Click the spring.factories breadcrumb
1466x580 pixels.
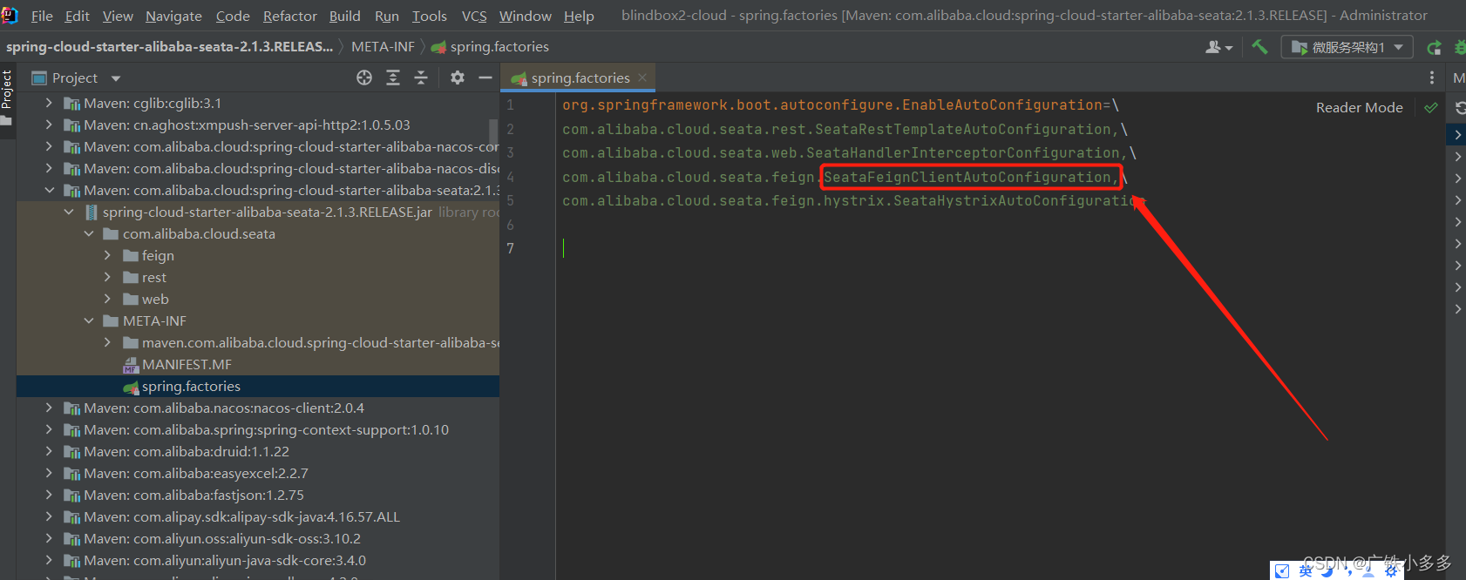(499, 47)
